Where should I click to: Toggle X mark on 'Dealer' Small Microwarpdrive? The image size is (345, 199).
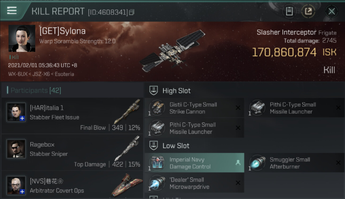pyautogui.click(x=238, y=183)
